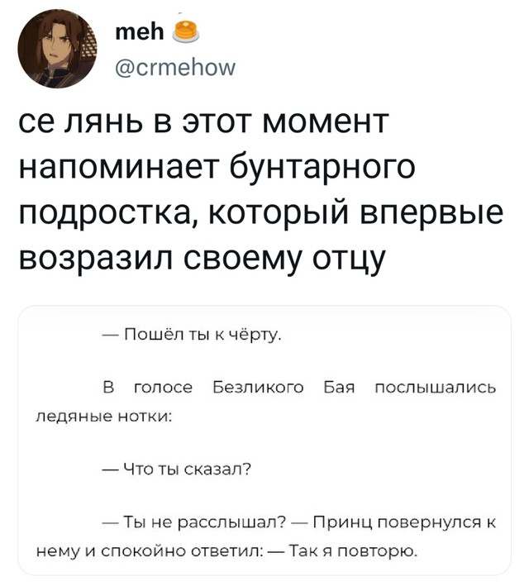Click the phrase "Так я повторю."
This screenshot has width=529, height=586.
click(353, 550)
